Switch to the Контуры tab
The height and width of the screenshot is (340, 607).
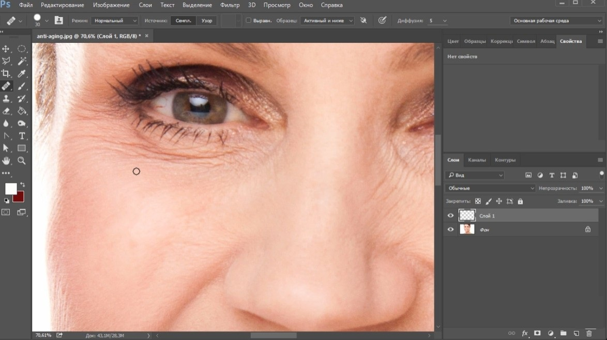(x=505, y=160)
